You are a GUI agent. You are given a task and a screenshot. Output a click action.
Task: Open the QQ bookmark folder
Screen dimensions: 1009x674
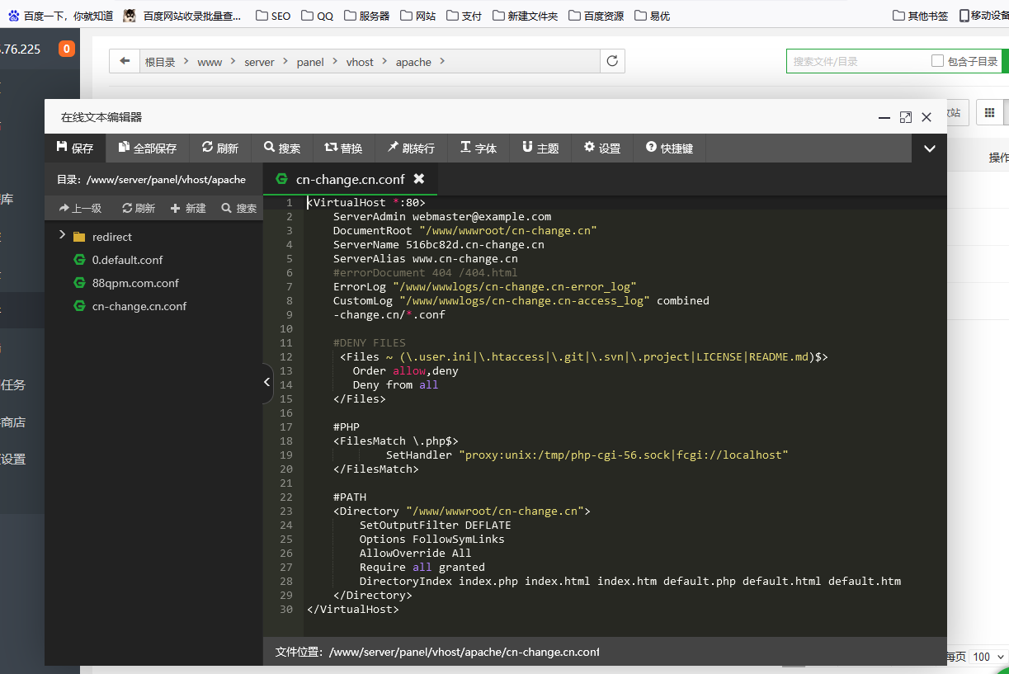318,15
